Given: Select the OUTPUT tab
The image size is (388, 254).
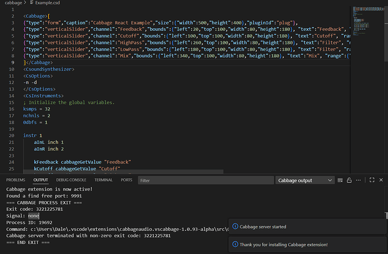Looking at the screenshot, I should click(41, 180).
